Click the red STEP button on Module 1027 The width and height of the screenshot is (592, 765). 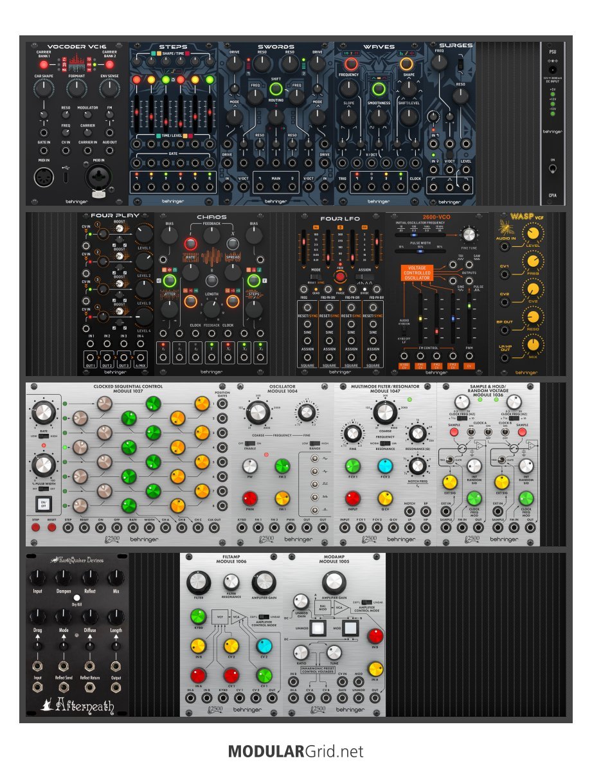pos(35,527)
